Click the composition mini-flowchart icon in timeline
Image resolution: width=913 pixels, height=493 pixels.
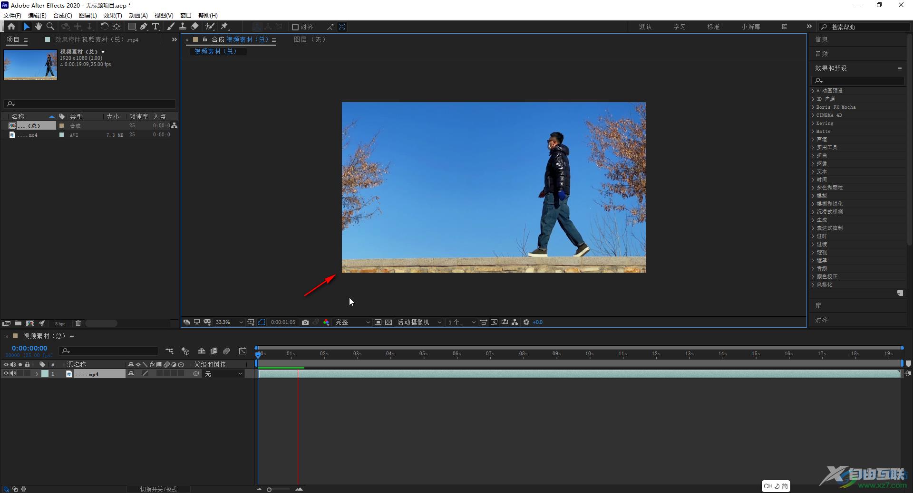169,351
